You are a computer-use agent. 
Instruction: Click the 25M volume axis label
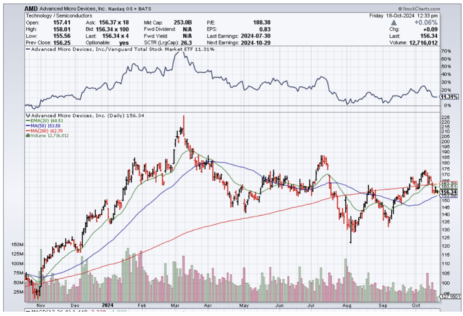(x=19, y=292)
